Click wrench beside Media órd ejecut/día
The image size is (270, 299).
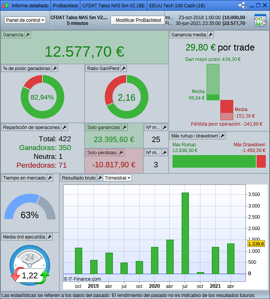50,237
